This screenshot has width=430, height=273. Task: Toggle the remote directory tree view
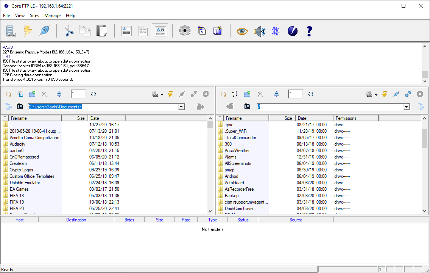pyautogui.click(x=421, y=107)
